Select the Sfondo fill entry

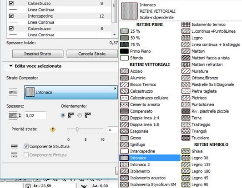tap(131, 58)
